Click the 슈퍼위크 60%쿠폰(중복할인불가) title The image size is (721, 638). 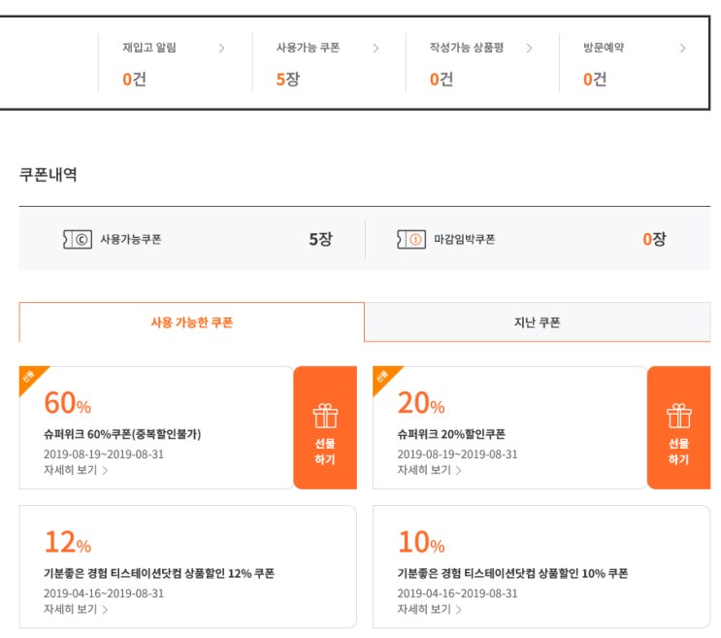(122, 434)
